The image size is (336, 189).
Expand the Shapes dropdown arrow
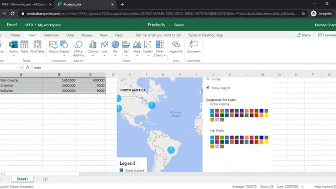64,56
